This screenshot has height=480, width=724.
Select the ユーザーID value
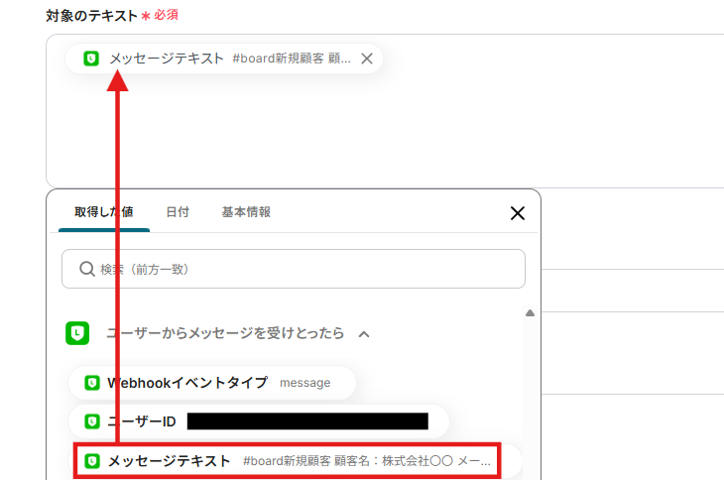pyautogui.click(x=259, y=421)
